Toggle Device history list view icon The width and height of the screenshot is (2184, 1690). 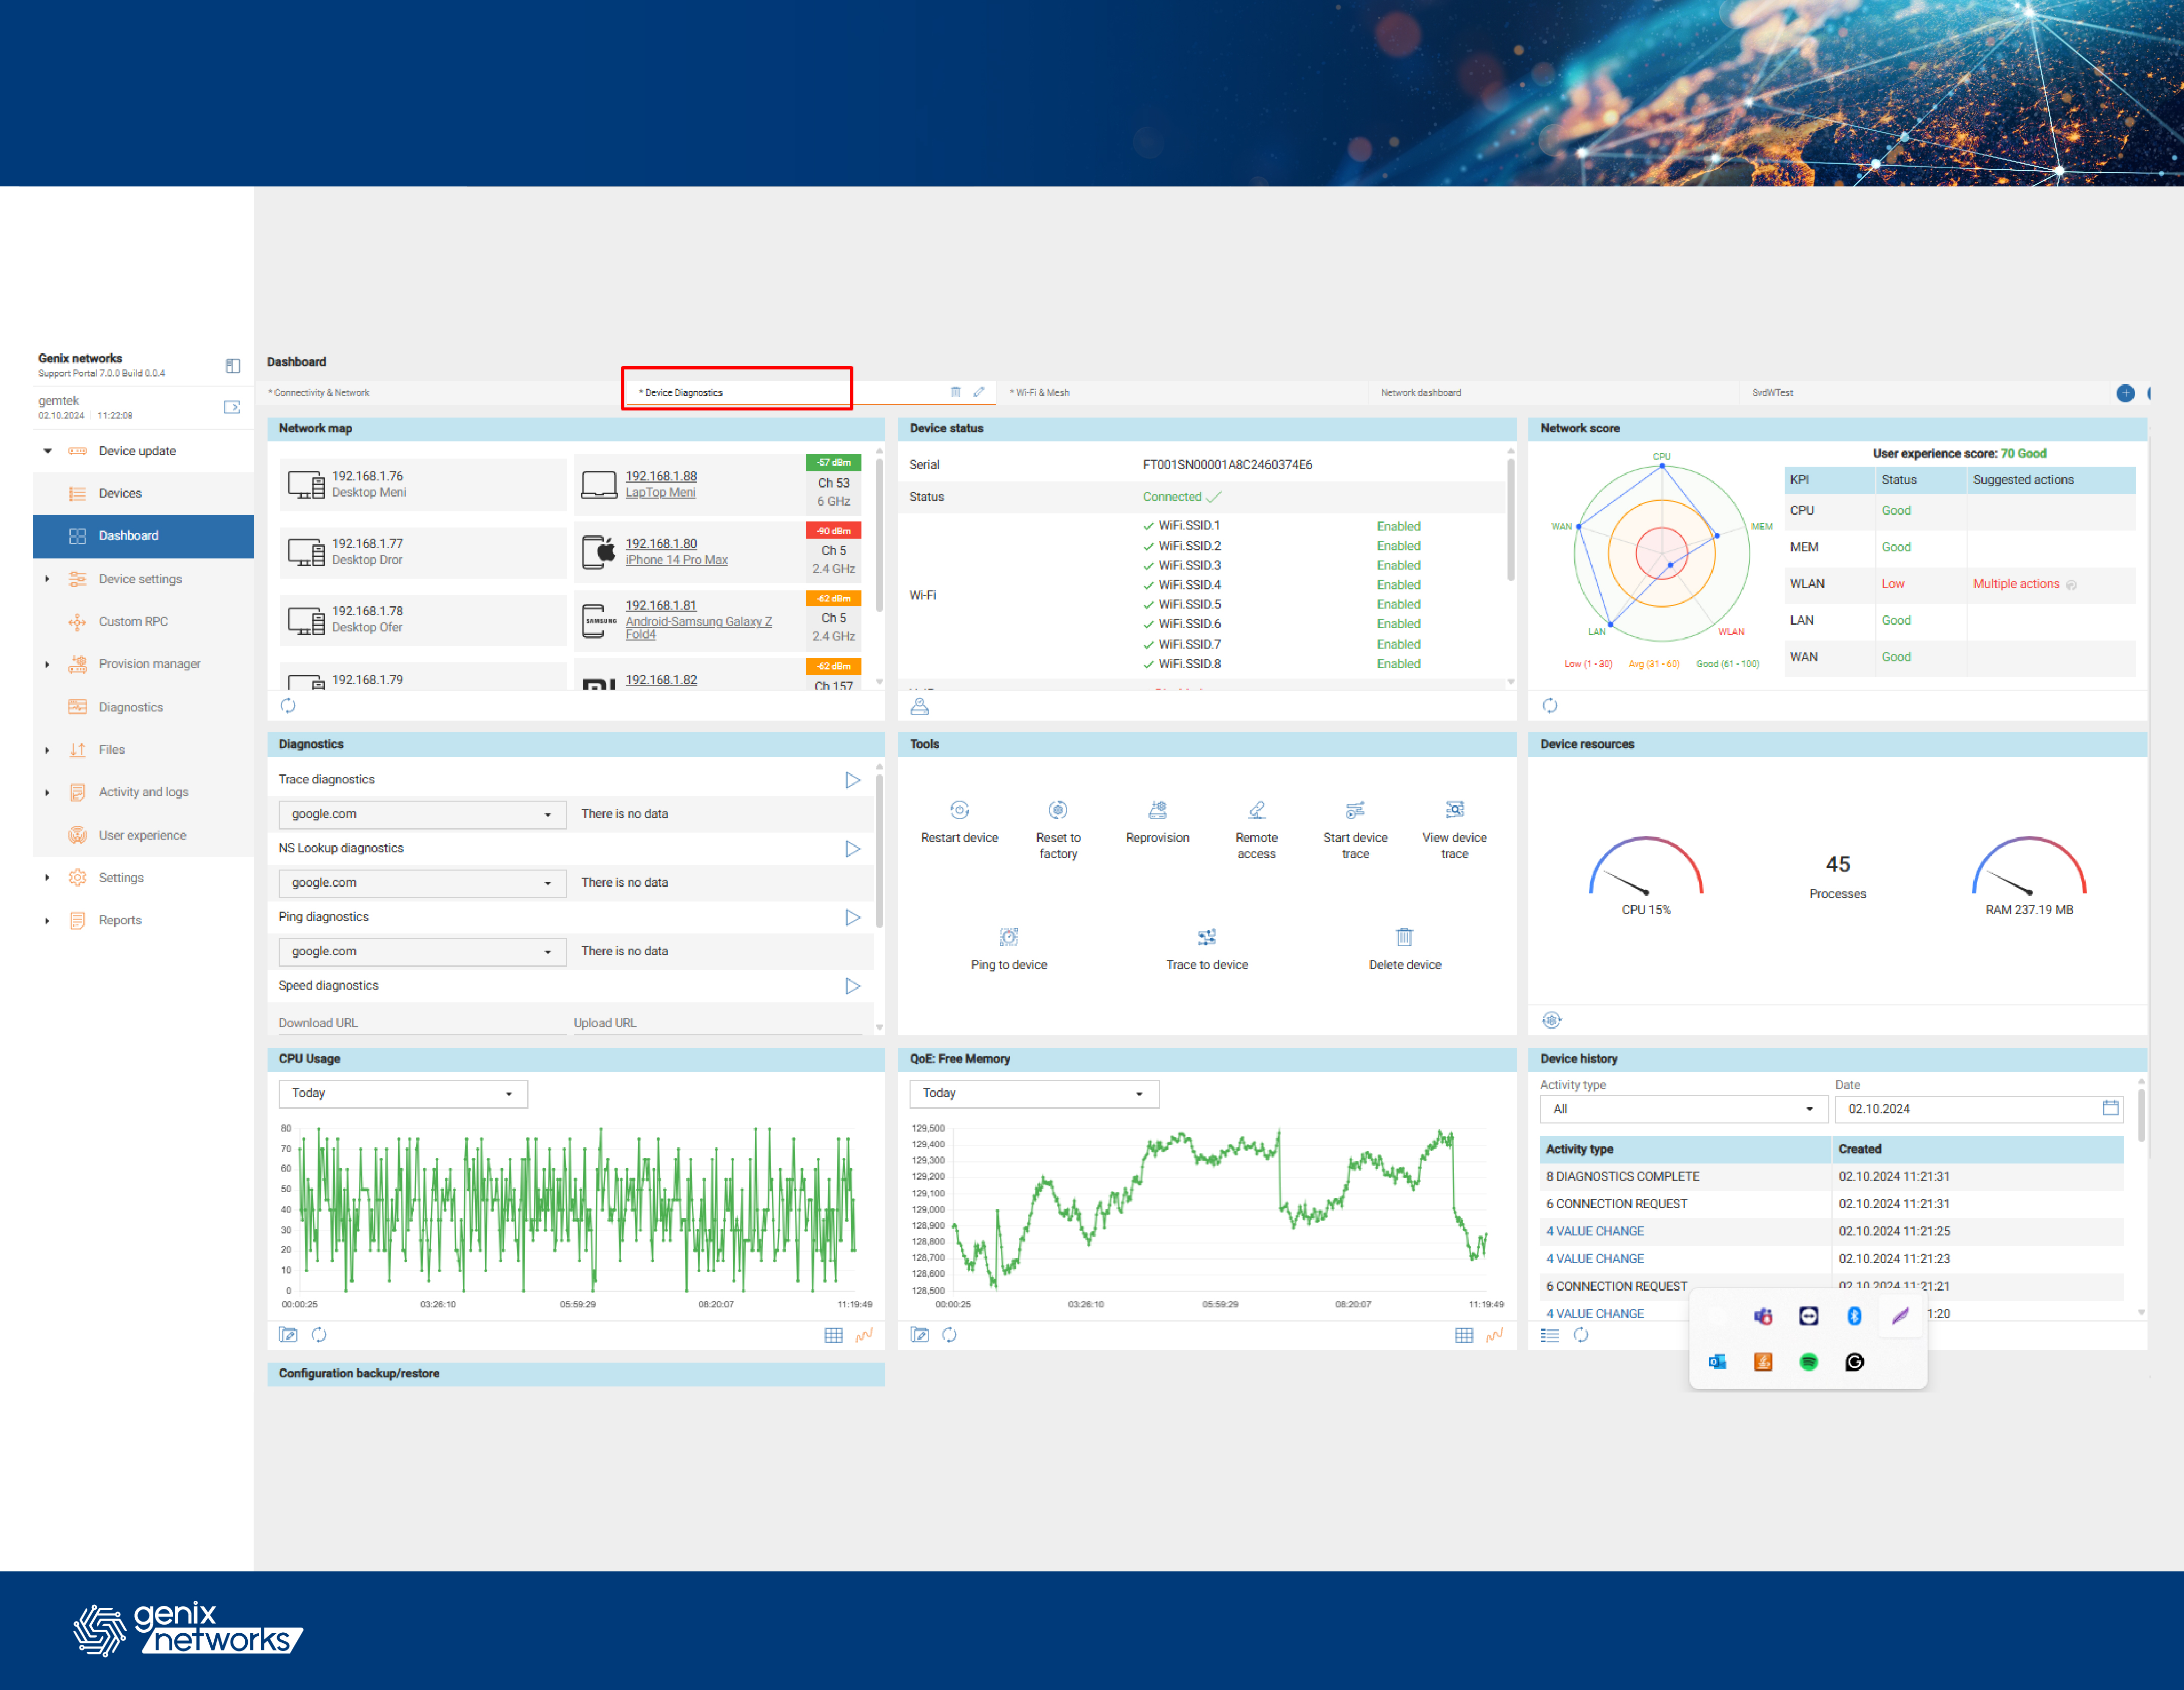click(x=1550, y=1335)
